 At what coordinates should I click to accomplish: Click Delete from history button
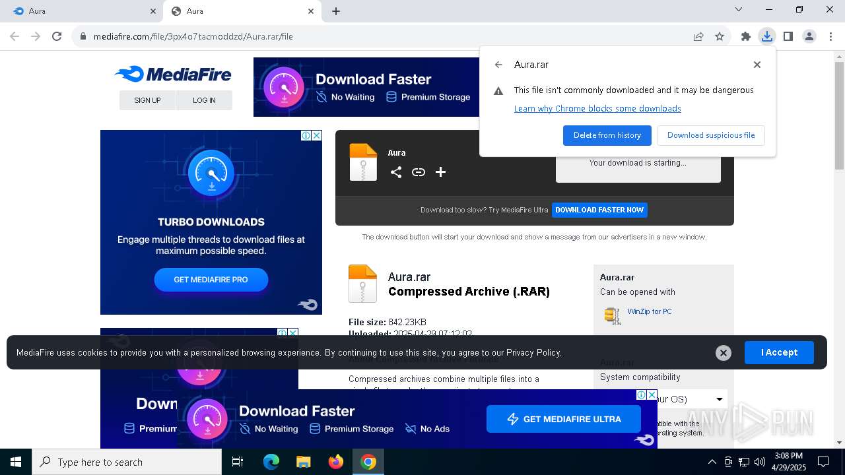(607, 135)
